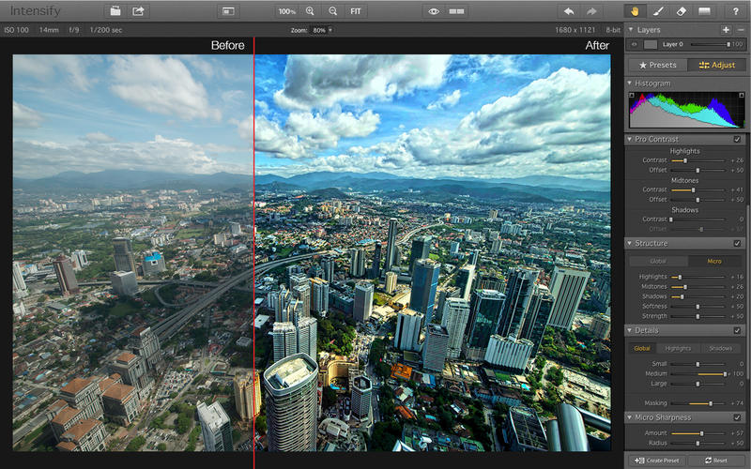This screenshot has height=469, width=751.
Task: Select the hand pan tool
Action: click(x=634, y=11)
